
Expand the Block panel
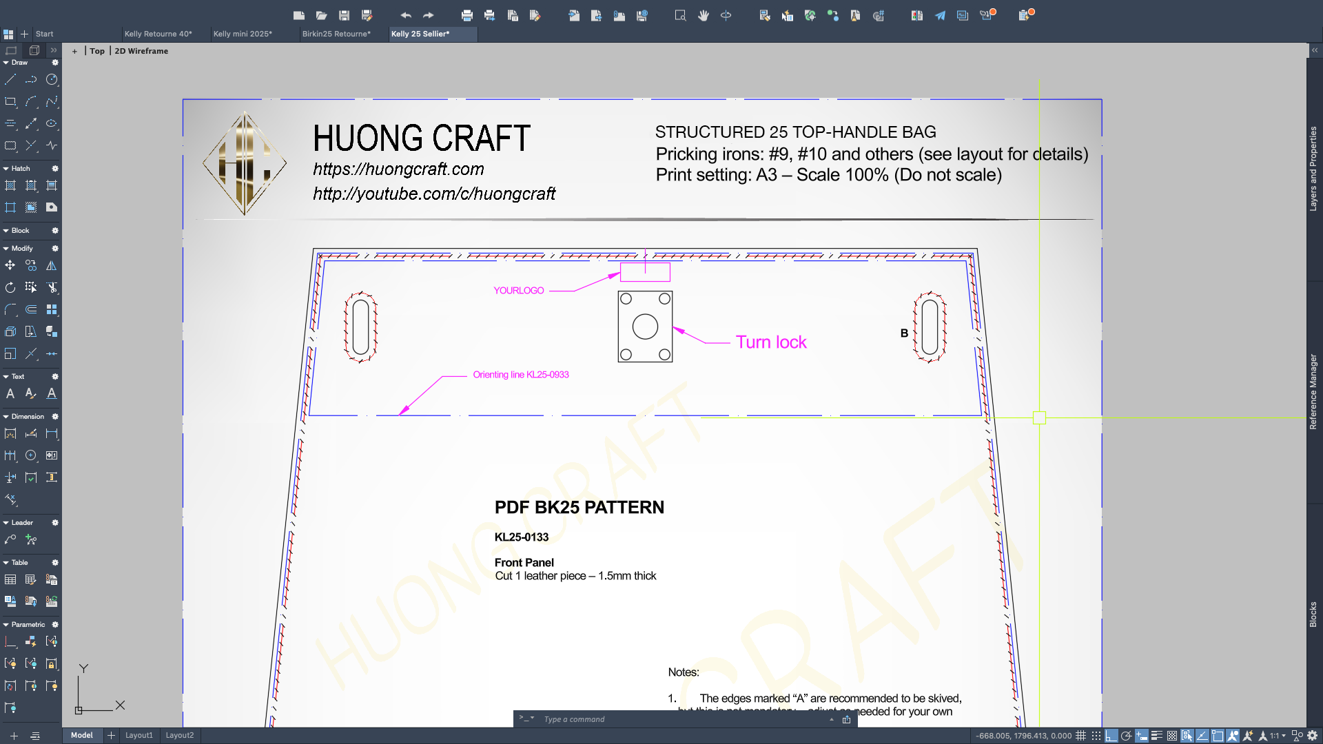(6, 231)
